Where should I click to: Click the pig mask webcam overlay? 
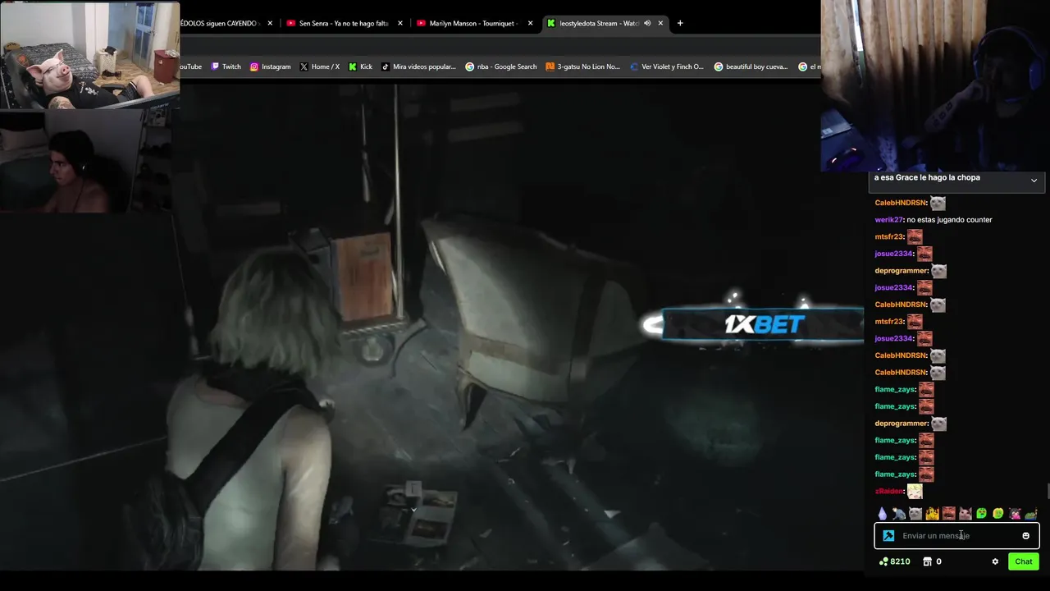tap(89, 55)
